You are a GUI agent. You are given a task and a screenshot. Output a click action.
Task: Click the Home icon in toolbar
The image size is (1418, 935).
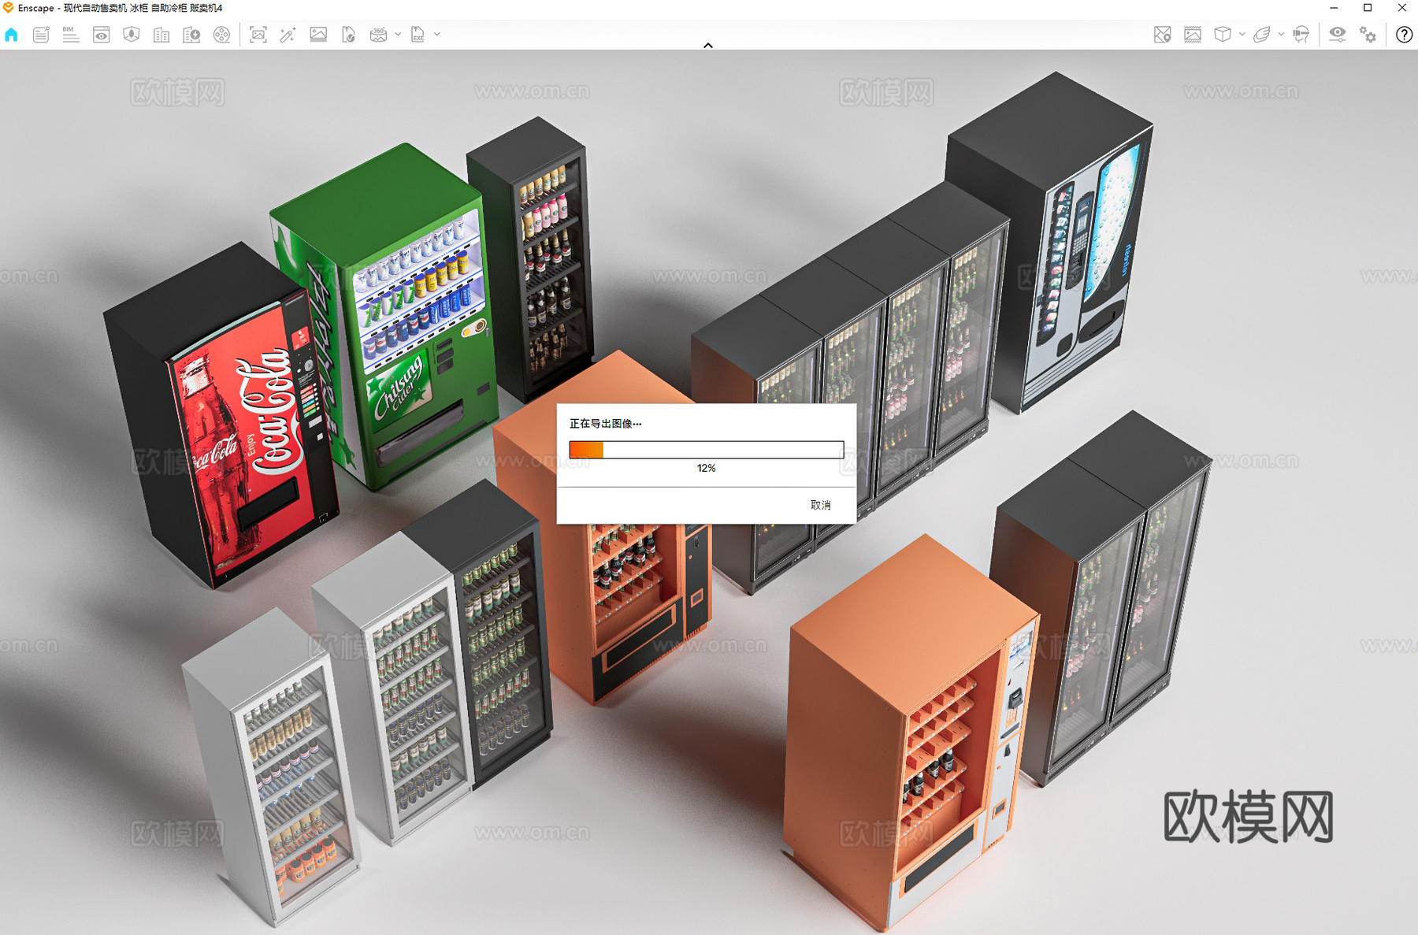[12, 35]
